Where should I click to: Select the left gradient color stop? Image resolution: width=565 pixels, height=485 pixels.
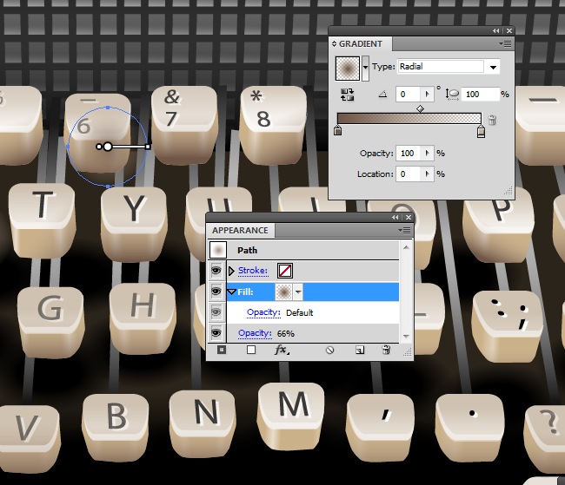(x=338, y=132)
